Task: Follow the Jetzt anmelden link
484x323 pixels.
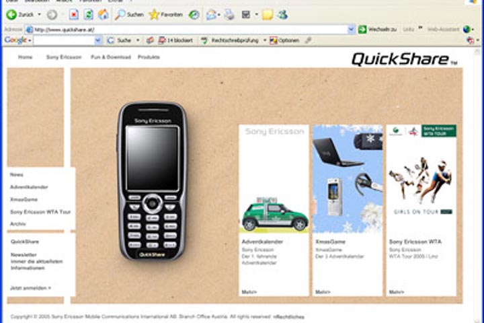Action: coord(30,288)
